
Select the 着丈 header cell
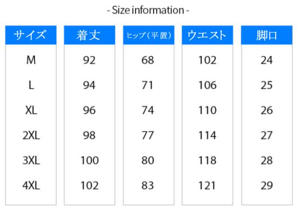point(89,35)
